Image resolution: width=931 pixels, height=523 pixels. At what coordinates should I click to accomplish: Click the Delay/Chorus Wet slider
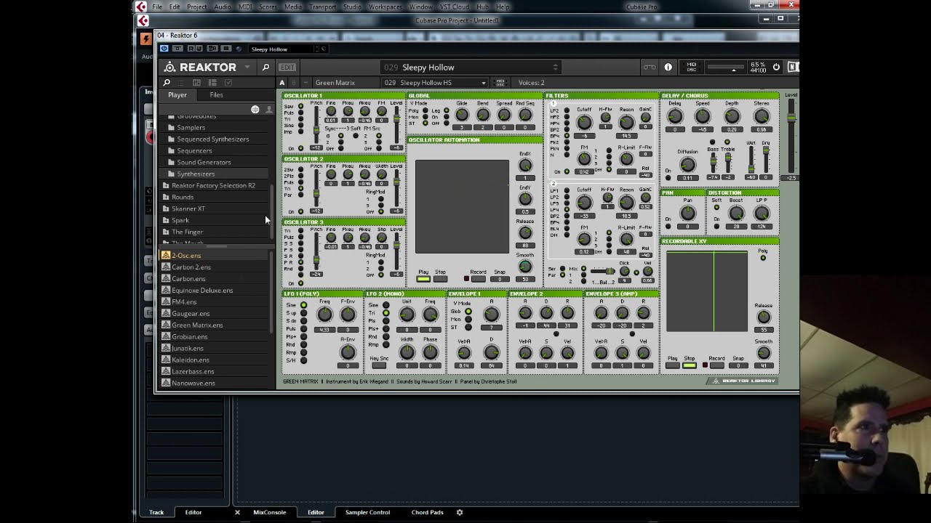point(751,160)
